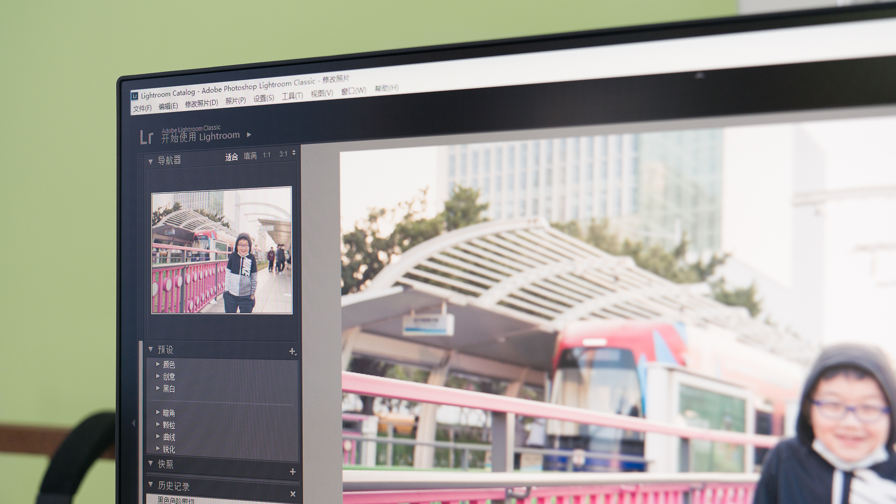Click the 开始使用 Lightroom text
Screen dimensions: 896x504
point(201,137)
